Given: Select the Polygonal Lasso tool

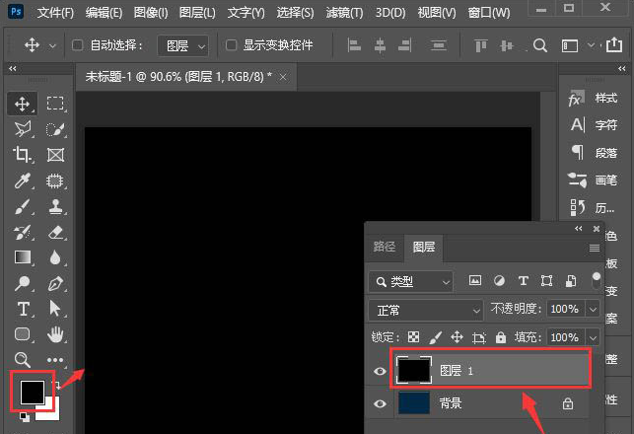Looking at the screenshot, I should click(23, 129).
